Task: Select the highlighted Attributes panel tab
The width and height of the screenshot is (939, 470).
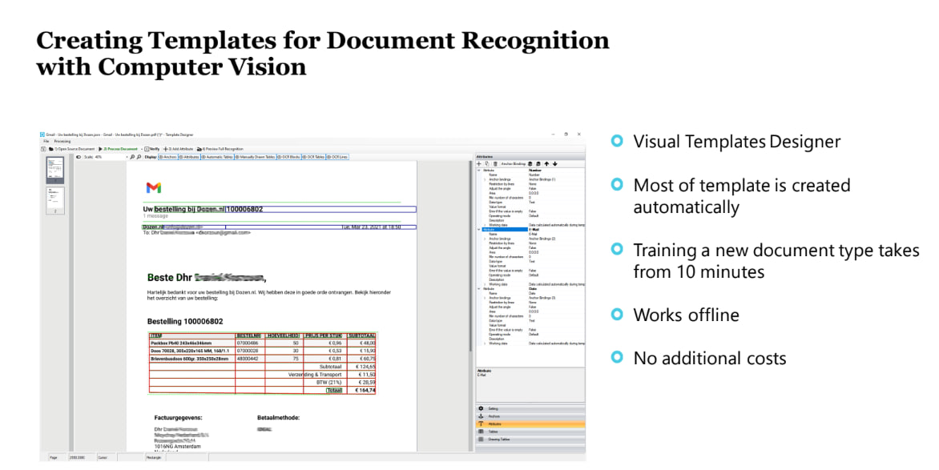Action: point(530,424)
